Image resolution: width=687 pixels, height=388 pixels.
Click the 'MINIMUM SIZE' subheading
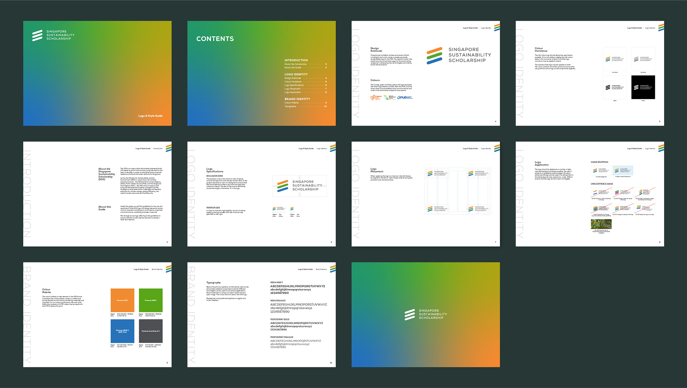(213, 207)
